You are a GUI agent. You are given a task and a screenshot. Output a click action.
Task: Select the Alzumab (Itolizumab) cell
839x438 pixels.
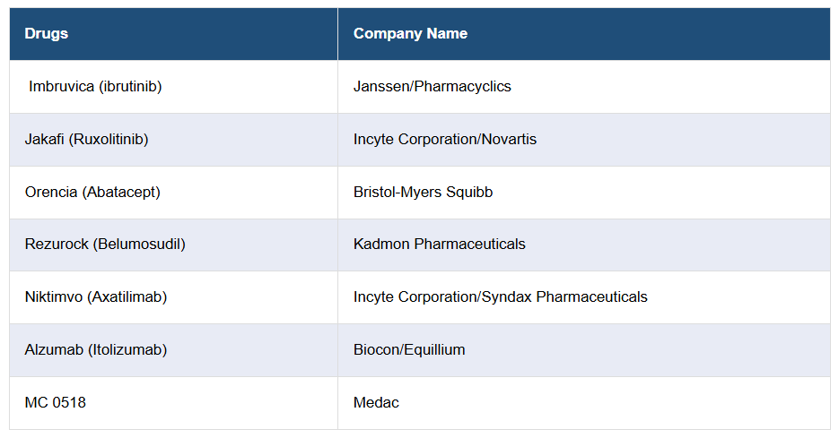[x=96, y=350]
